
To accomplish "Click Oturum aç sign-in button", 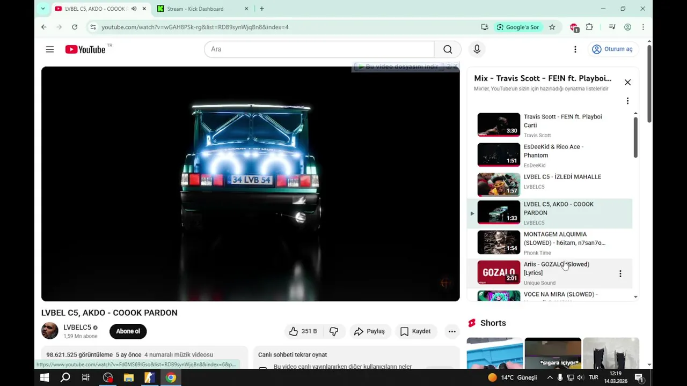I will coord(612,49).
